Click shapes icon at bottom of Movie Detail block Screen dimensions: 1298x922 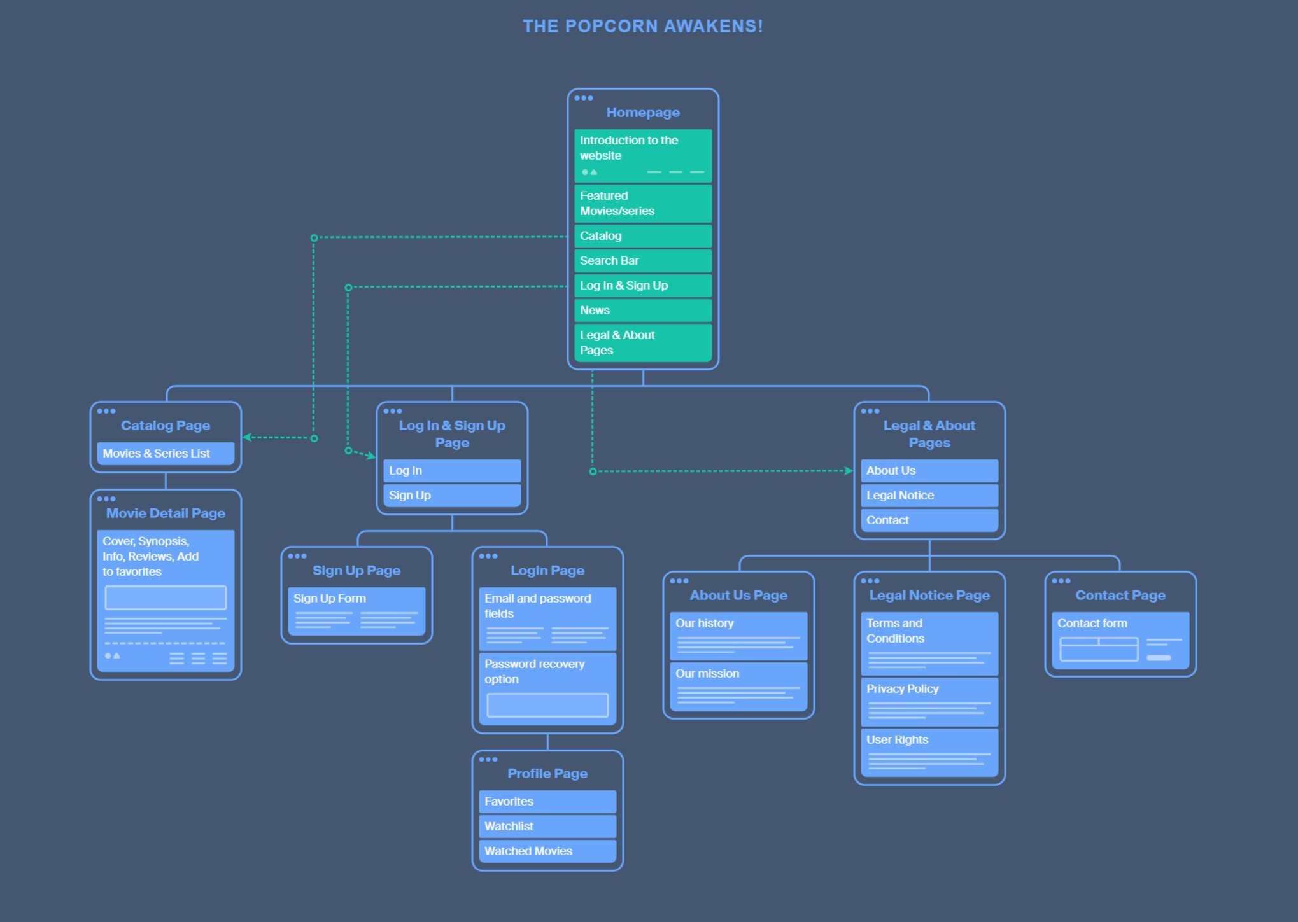click(112, 655)
